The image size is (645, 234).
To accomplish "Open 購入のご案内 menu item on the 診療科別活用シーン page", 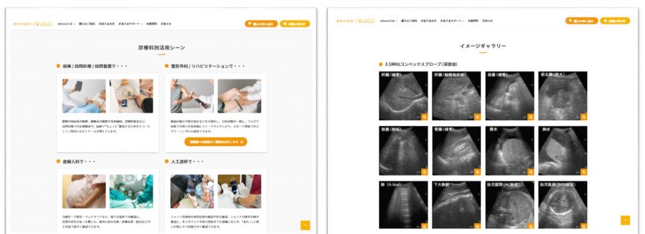I will 87,24.
